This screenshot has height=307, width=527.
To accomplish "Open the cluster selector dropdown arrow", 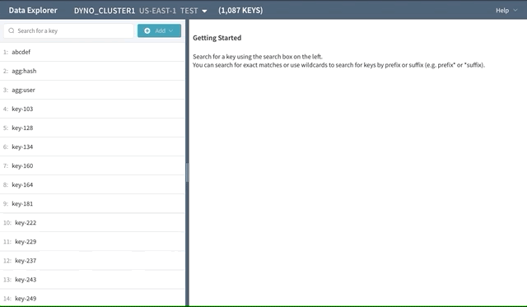I will [x=204, y=11].
